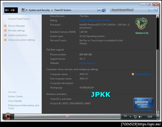Click The Rain manufacturer value
The width and height of the screenshot is (162, 127).
[84, 16]
